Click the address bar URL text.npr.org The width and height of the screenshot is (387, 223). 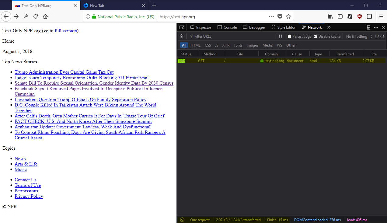click(177, 17)
